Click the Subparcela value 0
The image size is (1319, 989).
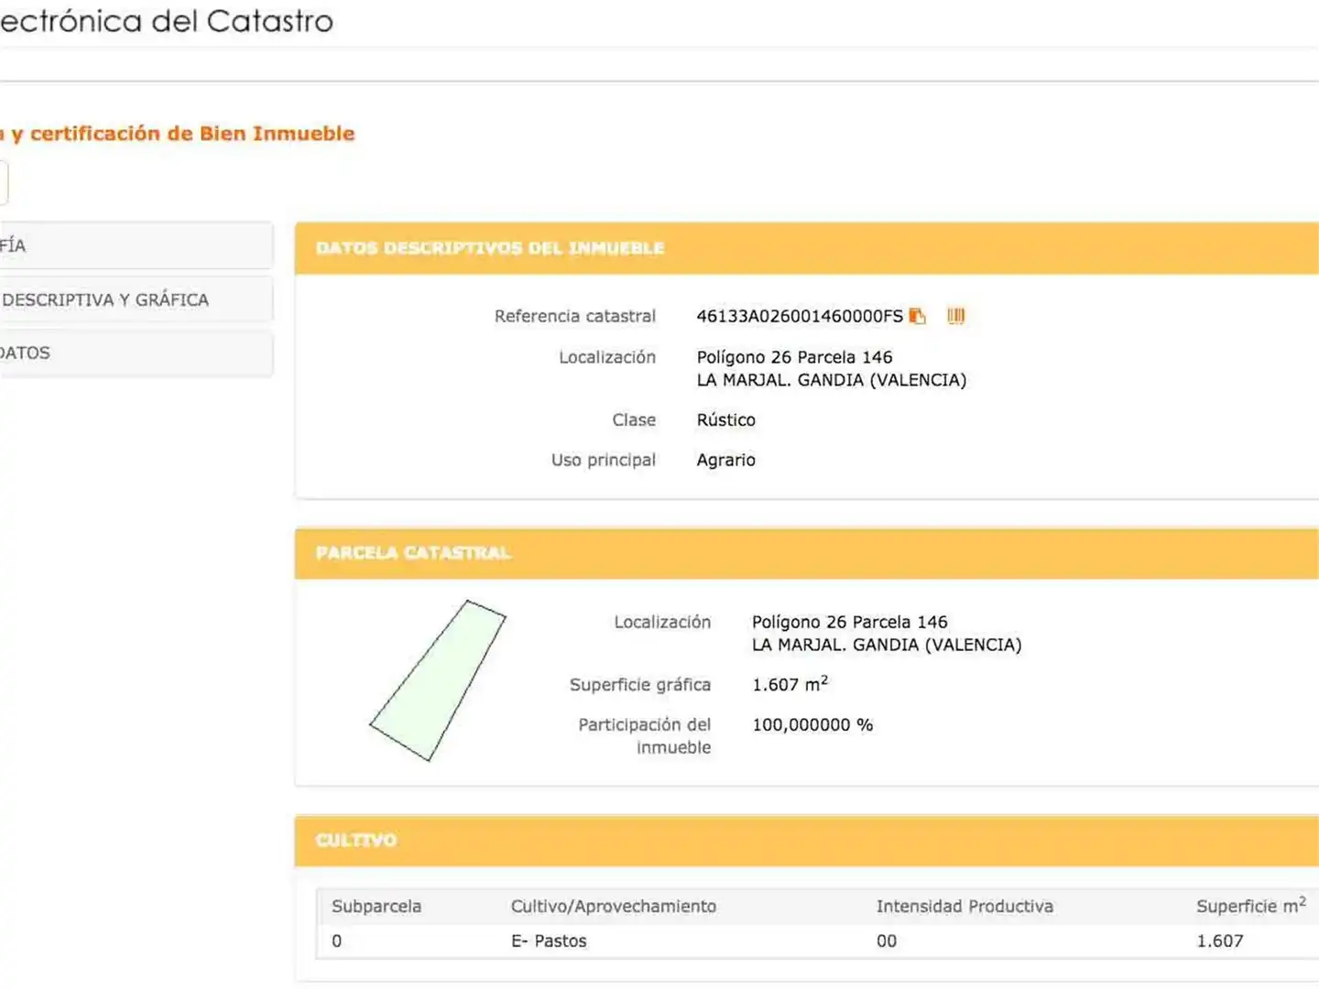pos(337,940)
